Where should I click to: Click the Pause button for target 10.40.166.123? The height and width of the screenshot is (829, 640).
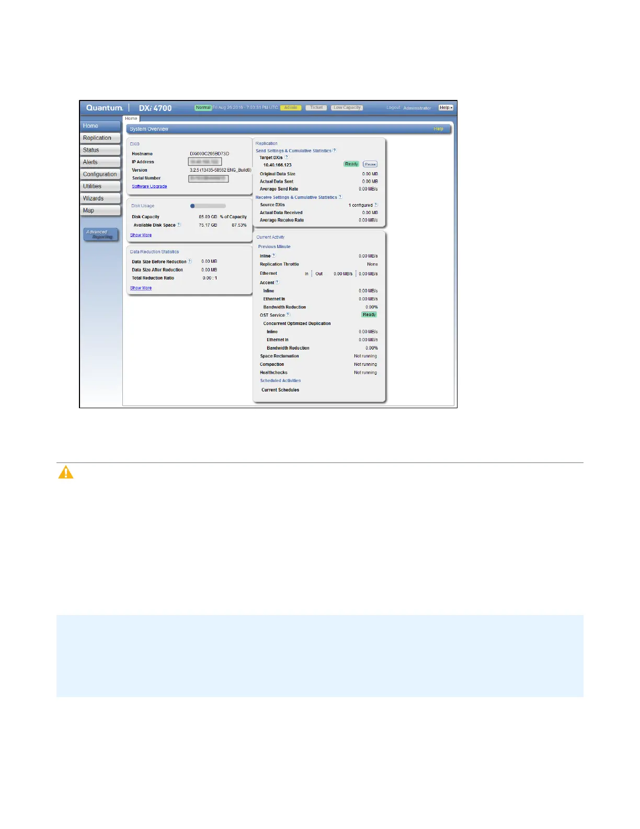point(370,164)
